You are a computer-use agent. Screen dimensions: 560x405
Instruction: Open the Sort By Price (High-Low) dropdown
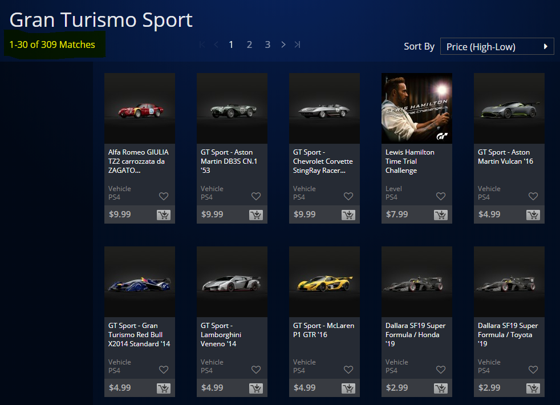497,47
